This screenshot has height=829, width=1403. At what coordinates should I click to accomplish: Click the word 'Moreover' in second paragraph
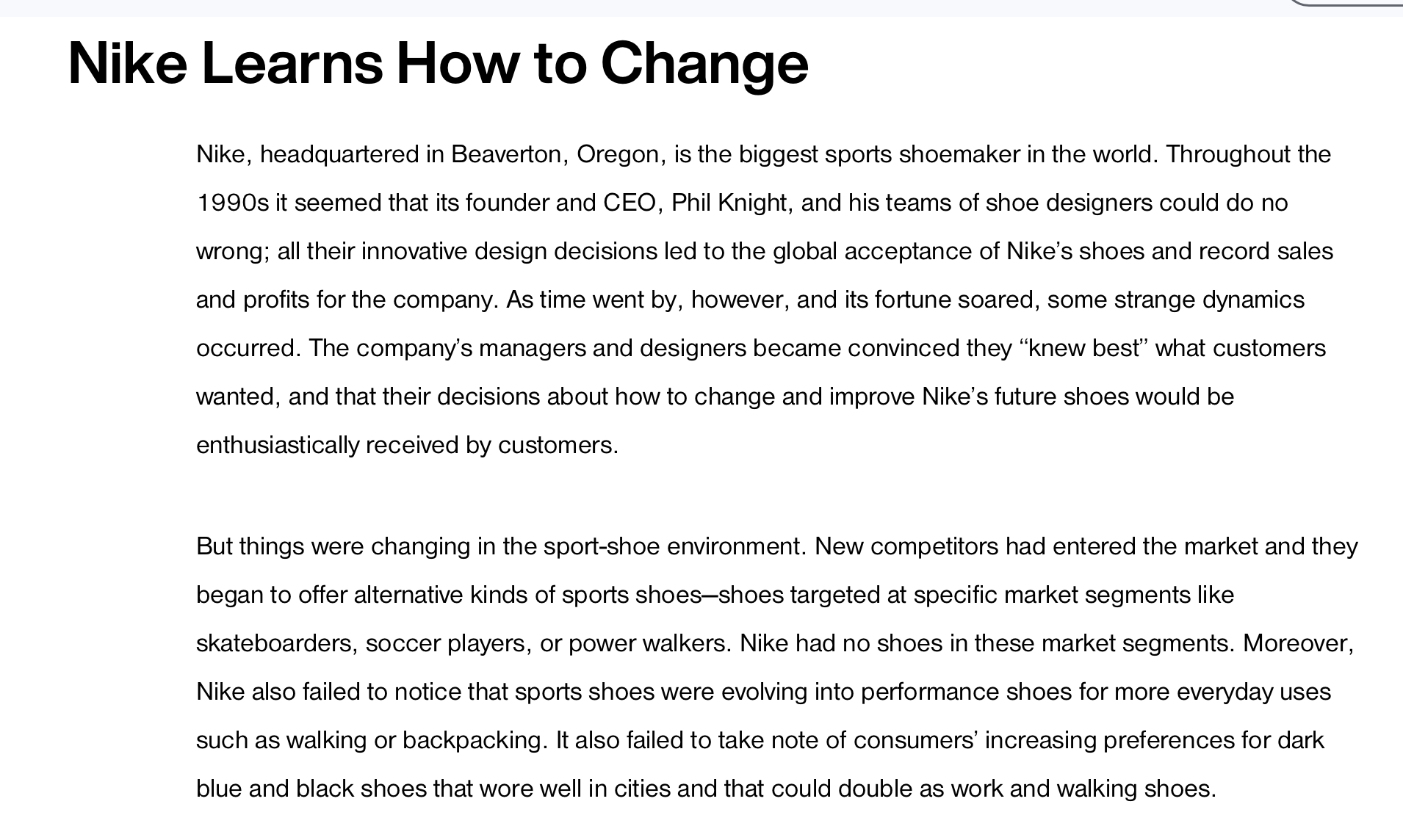tap(1294, 643)
